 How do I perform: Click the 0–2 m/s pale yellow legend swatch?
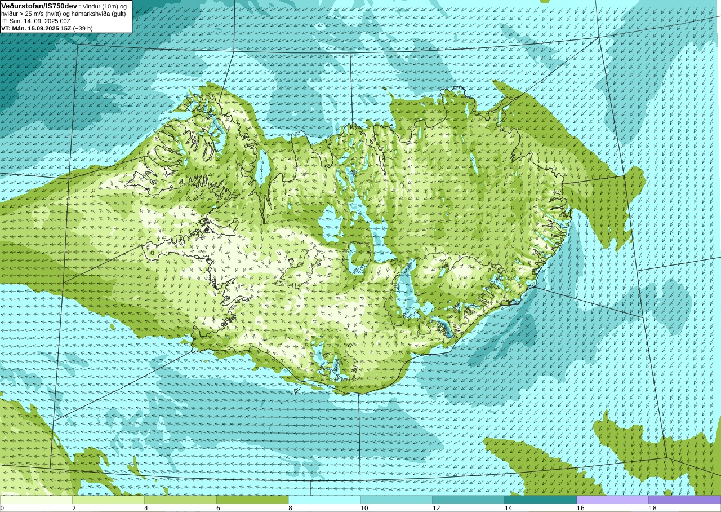pyautogui.click(x=36, y=500)
